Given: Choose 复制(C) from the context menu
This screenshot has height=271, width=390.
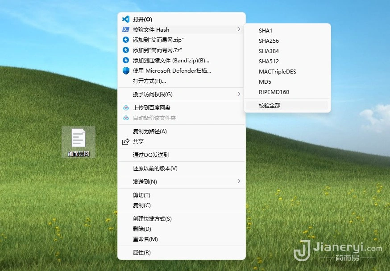Looking at the screenshot, I should tap(182, 205).
